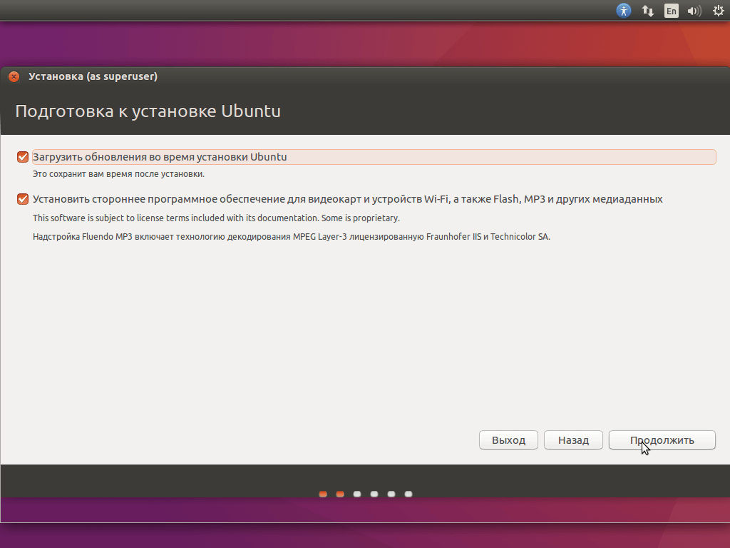This screenshot has width=730, height=548.
Task: Click the license terms text about proprietary software
Action: [216, 218]
